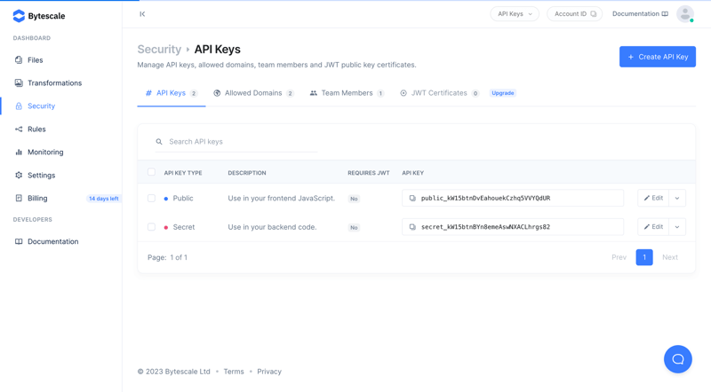The image size is (711, 392).
Task: Focus the Search API keys field
Action: coord(240,142)
